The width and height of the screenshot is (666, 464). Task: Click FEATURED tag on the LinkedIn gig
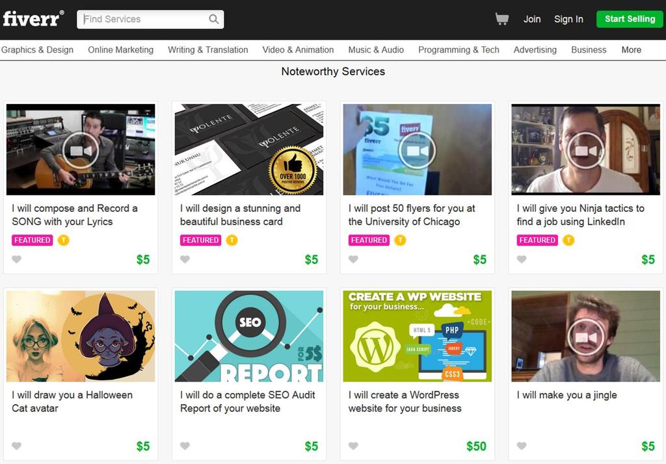pyautogui.click(x=537, y=240)
